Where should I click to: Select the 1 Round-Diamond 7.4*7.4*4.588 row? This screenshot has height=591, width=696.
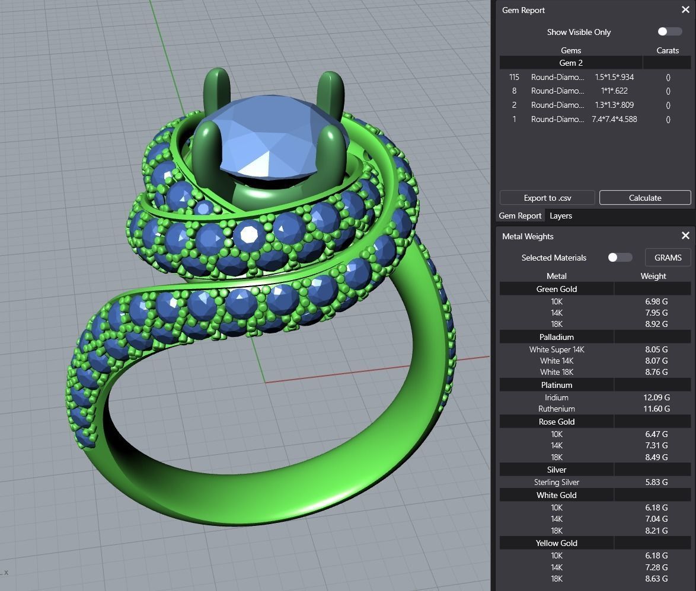click(595, 119)
